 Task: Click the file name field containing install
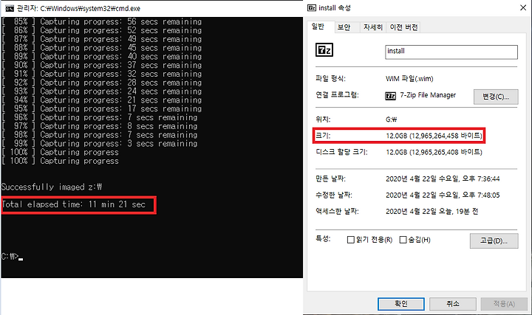pos(451,52)
